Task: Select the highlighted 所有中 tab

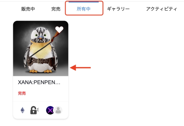Action: [x=83, y=9]
